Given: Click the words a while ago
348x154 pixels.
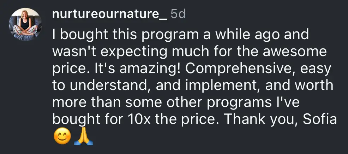Looking at the screenshot, I should pyautogui.click(x=270, y=35).
